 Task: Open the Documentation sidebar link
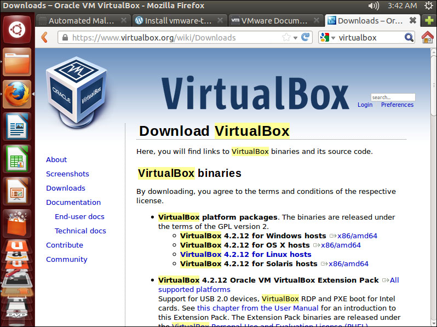[x=73, y=202]
